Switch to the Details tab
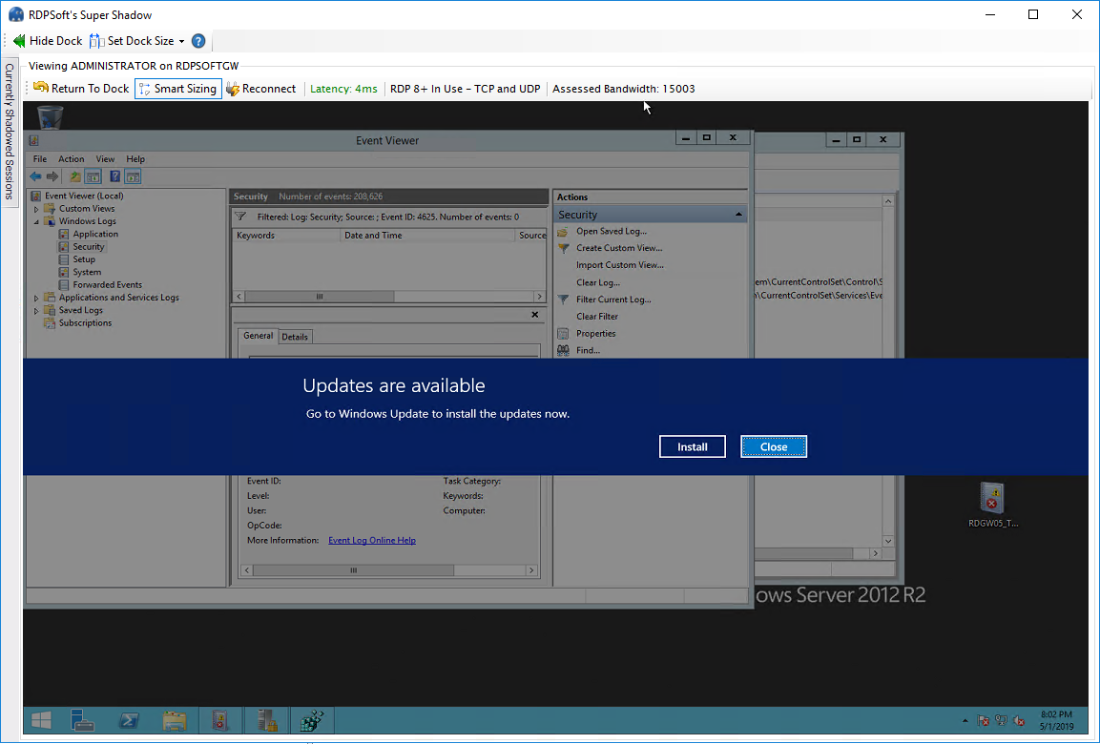This screenshot has width=1100, height=744. 295,336
